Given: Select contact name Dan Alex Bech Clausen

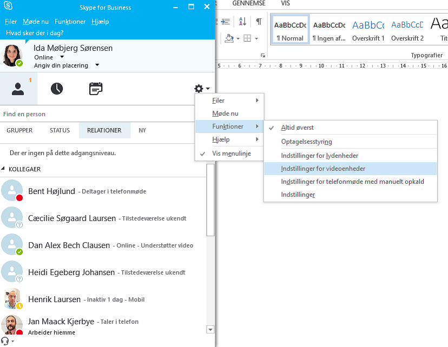Looking at the screenshot, I should pyautogui.click(x=69, y=245).
